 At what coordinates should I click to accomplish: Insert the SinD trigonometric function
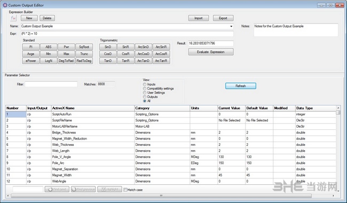[x=108, y=47]
